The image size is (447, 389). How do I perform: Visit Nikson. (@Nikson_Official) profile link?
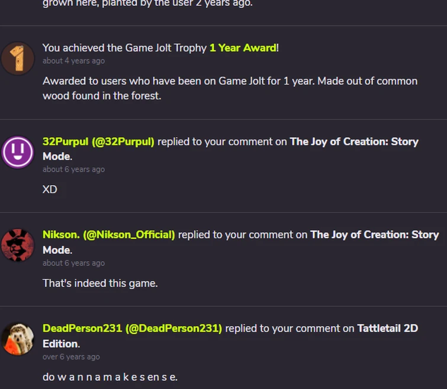[108, 235]
